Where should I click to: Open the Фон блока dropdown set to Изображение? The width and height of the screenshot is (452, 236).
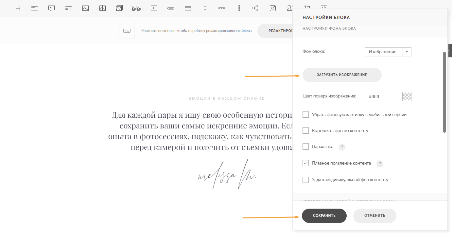(x=388, y=52)
